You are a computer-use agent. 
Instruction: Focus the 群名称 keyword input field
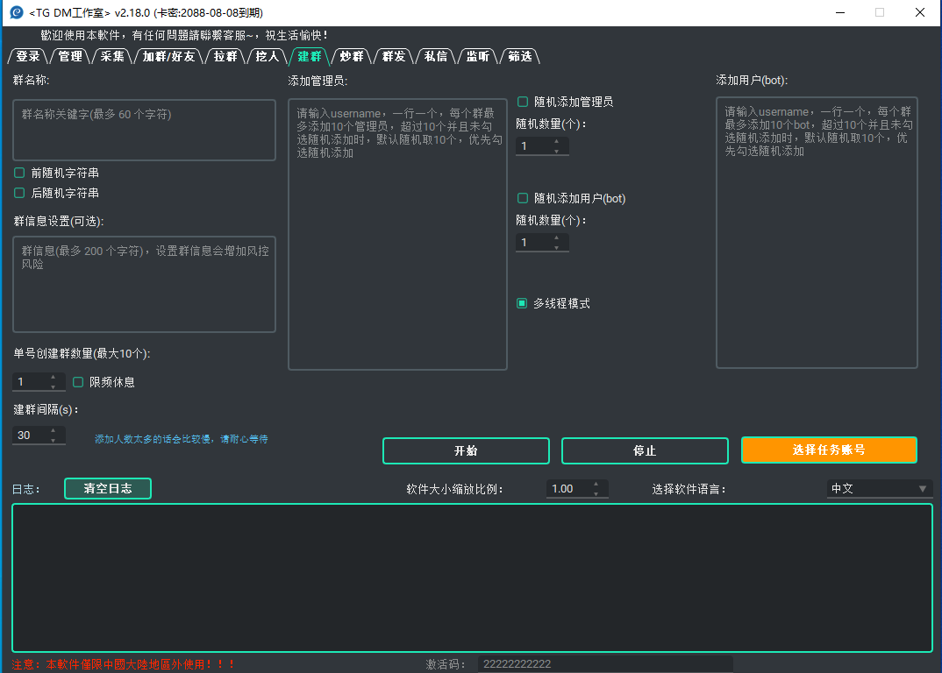click(144, 131)
